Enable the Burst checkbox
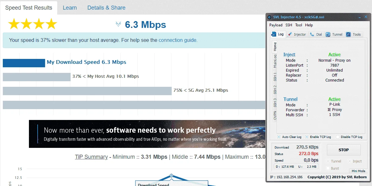 pos(328,168)
